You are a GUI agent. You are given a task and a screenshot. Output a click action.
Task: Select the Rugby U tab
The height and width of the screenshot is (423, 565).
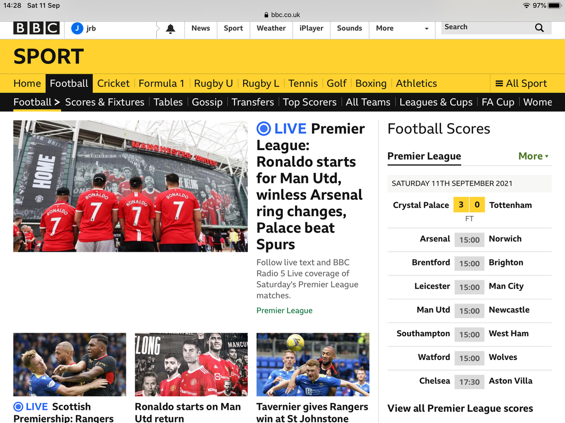[213, 84]
